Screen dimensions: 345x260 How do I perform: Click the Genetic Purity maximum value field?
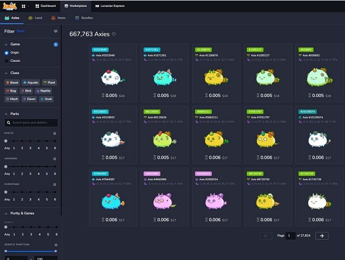(x=46, y=258)
